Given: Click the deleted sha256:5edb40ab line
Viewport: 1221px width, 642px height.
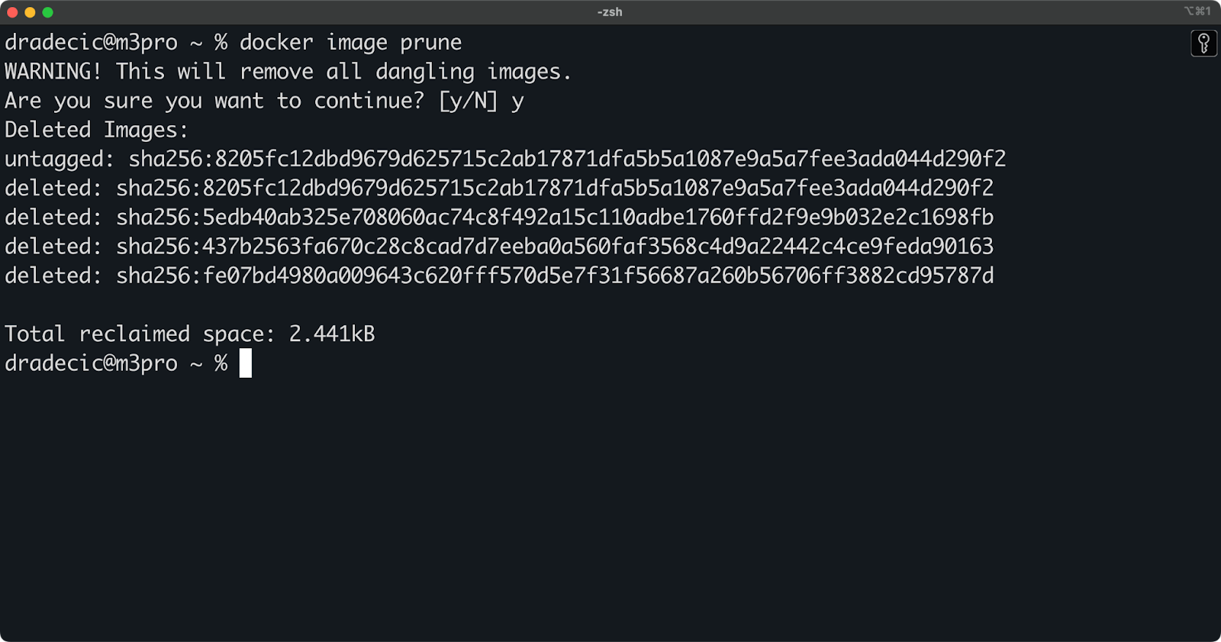Looking at the screenshot, I should [499, 217].
